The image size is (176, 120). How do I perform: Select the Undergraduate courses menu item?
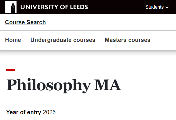63,40
